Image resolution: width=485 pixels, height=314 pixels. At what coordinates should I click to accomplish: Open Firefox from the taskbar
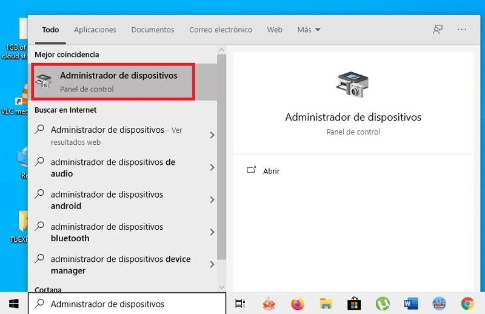[x=298, y=304]
